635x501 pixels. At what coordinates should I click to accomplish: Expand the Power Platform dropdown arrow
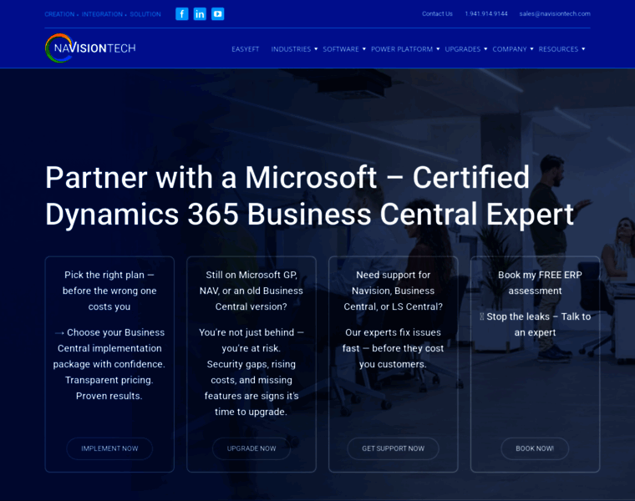[x=438, y=49]
